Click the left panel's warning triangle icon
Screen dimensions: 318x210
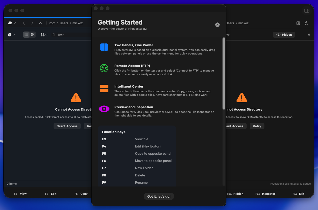coord(76,98)
